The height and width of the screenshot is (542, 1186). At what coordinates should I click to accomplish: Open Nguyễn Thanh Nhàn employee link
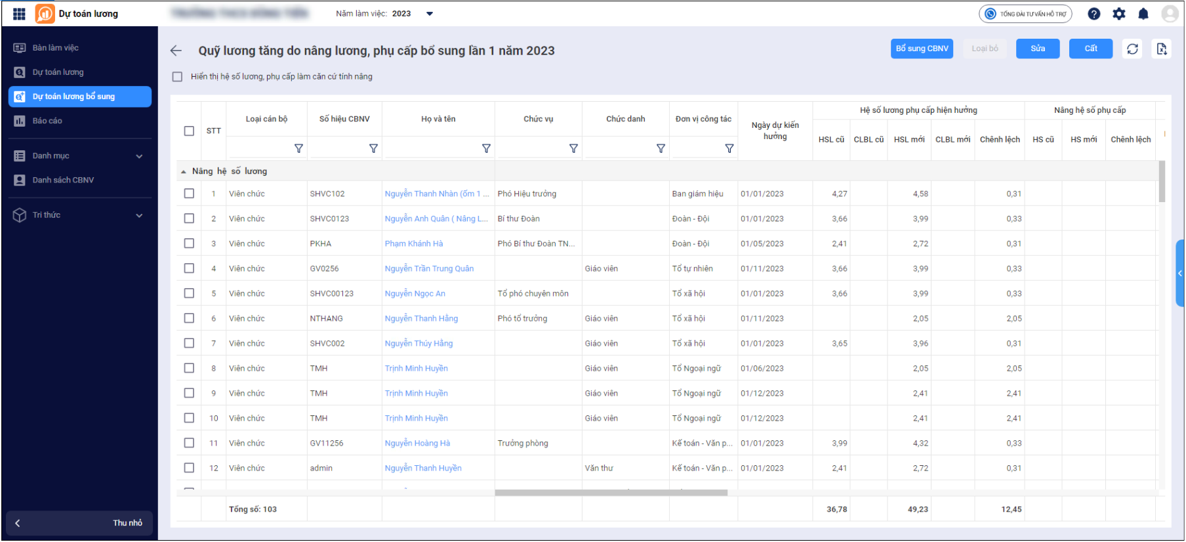[437, 194]
